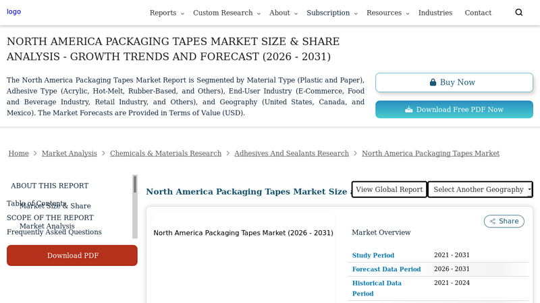This screenshot has width=540, height=303.
Task: Go to Market Size & Share section
Action: [55, 206]
